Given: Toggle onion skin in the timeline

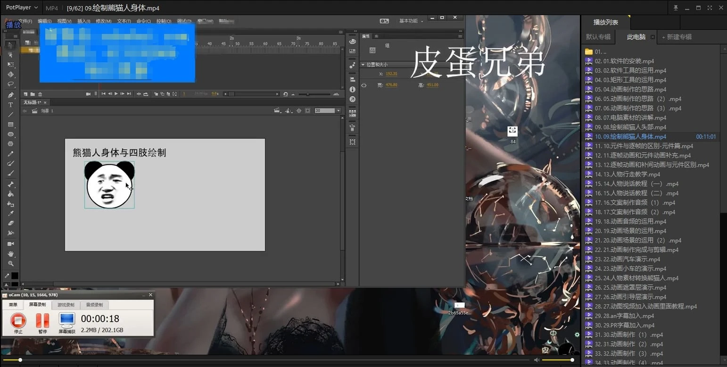Looking at the screenshot, I should 157,94.
